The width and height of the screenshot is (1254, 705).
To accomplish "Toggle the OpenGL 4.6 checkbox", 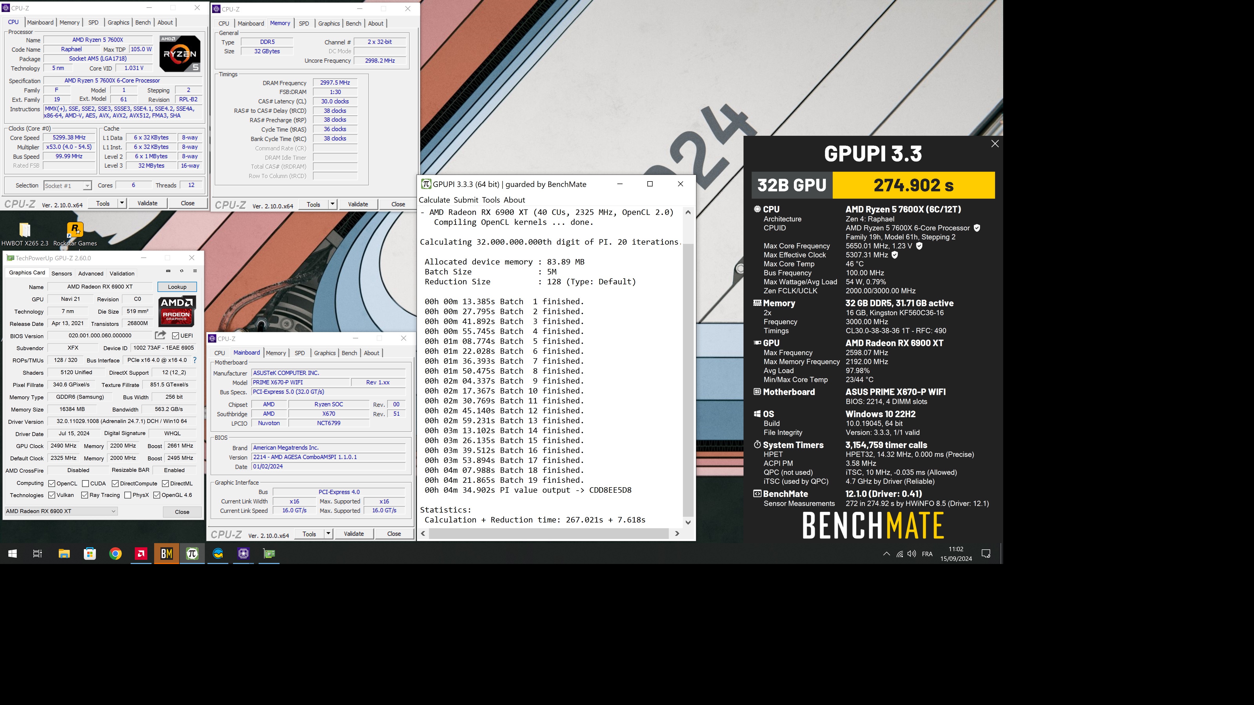I will click(x=157, y=495).
